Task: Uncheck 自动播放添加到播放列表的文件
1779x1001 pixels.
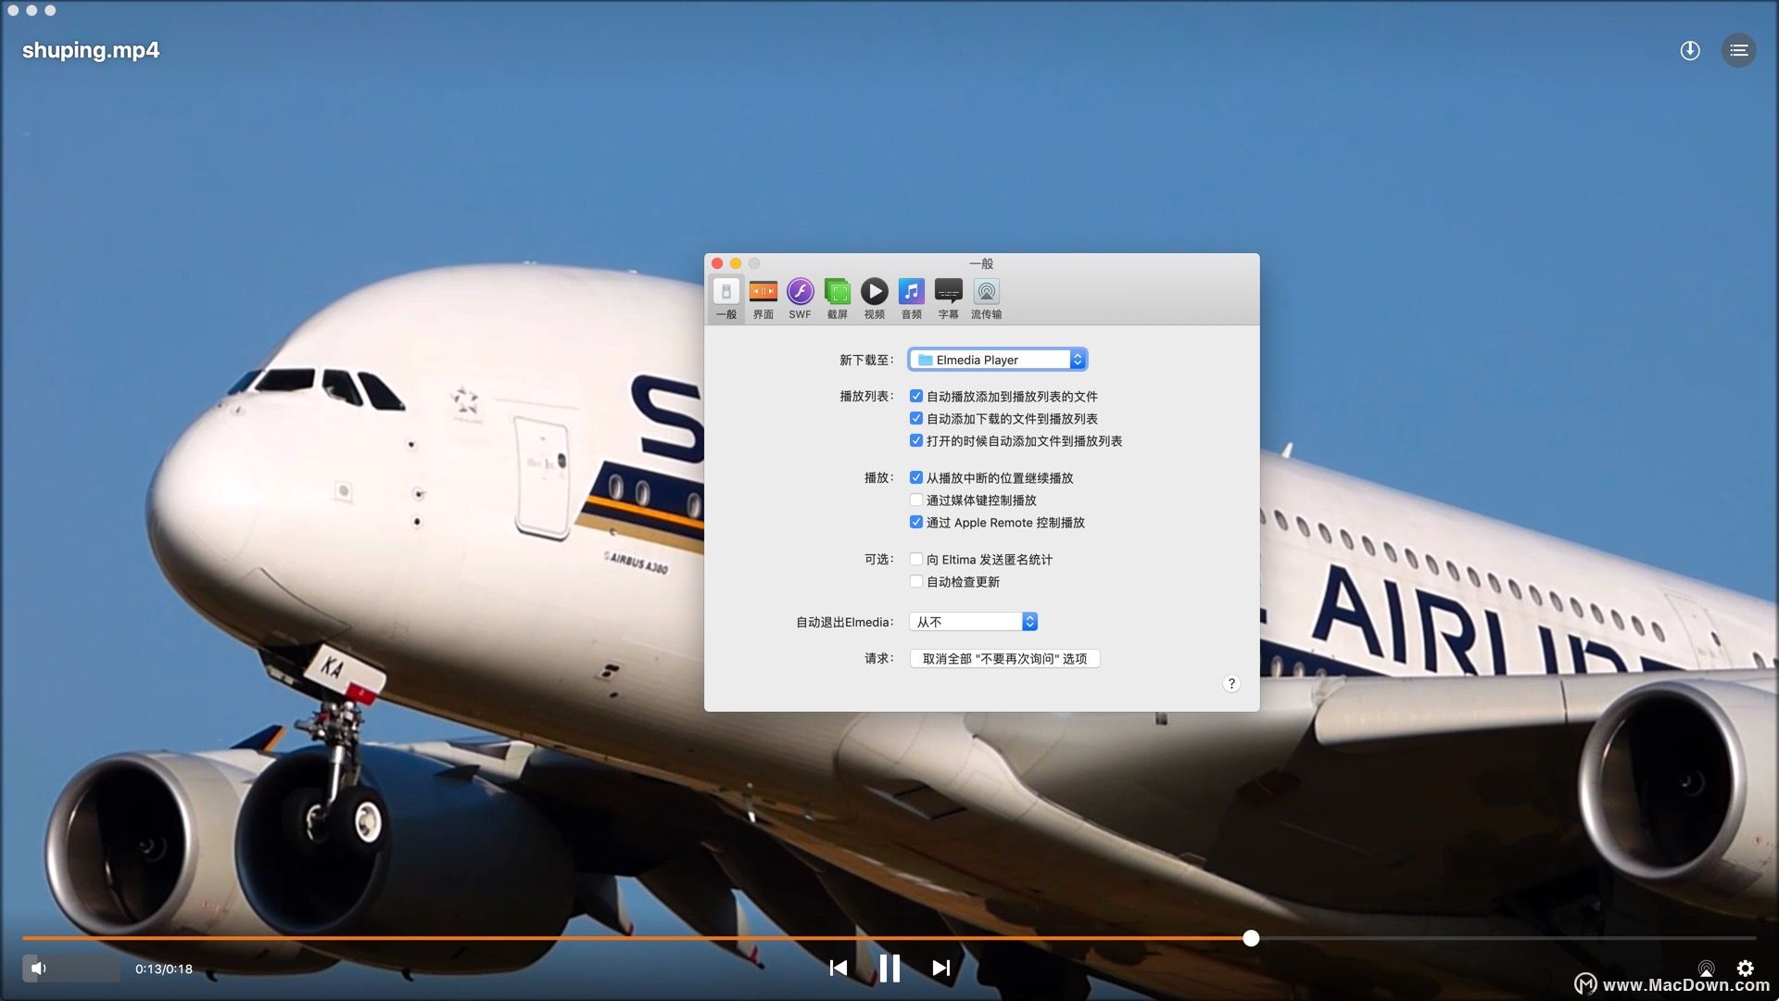Action: [x=916, y=396]
